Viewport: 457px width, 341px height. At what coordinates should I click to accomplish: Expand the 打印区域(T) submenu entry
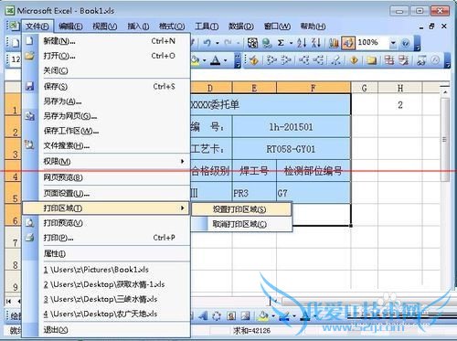[x=106, y=208]
